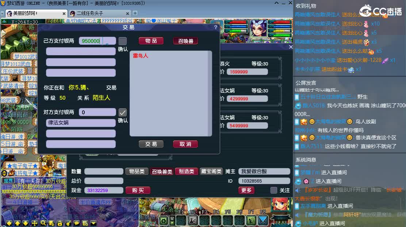Switch to the 二线任务头子 tab
Image resolution: width=406 pixels, height=227 pixels.
point(99,13)
